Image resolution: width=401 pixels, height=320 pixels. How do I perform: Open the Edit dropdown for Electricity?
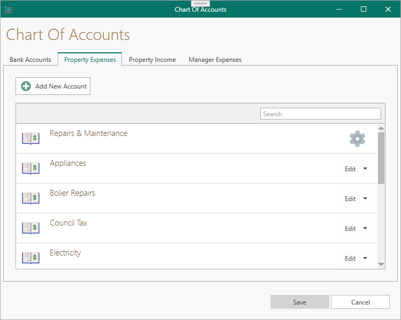[x=365, y=258]
